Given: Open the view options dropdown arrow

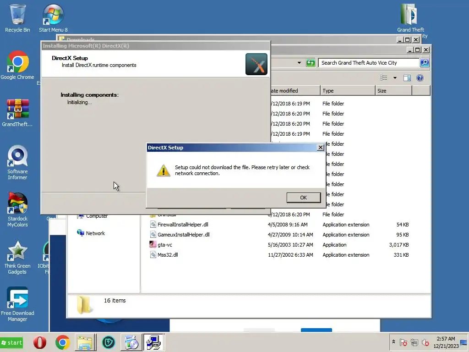Looking at the screenshot, I should (395, 78).
